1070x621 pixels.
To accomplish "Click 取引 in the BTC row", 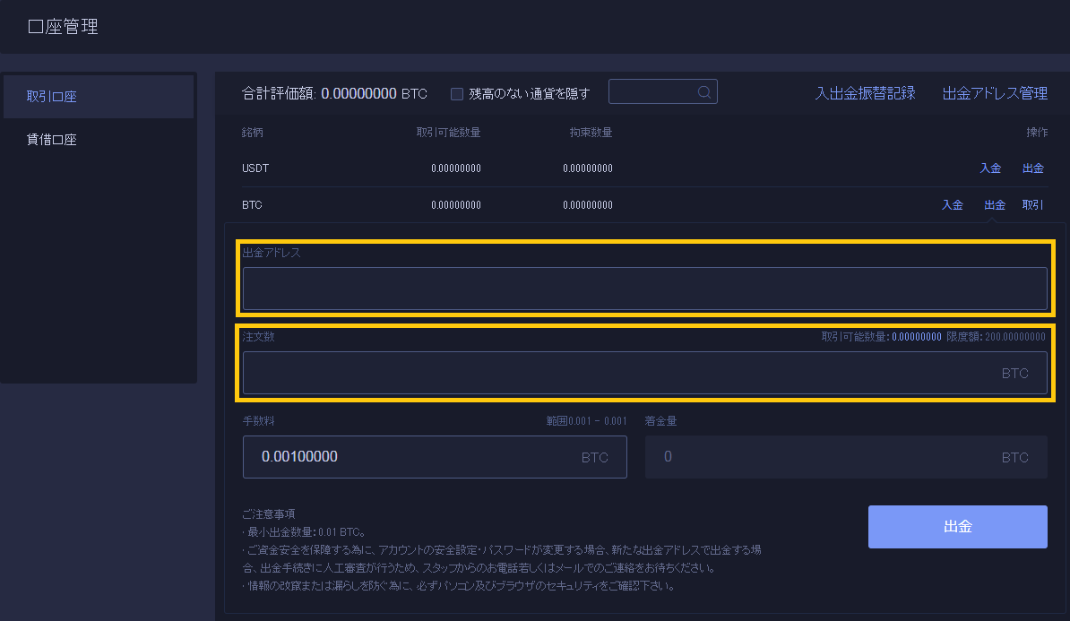I will click(x=1032, y=205).
